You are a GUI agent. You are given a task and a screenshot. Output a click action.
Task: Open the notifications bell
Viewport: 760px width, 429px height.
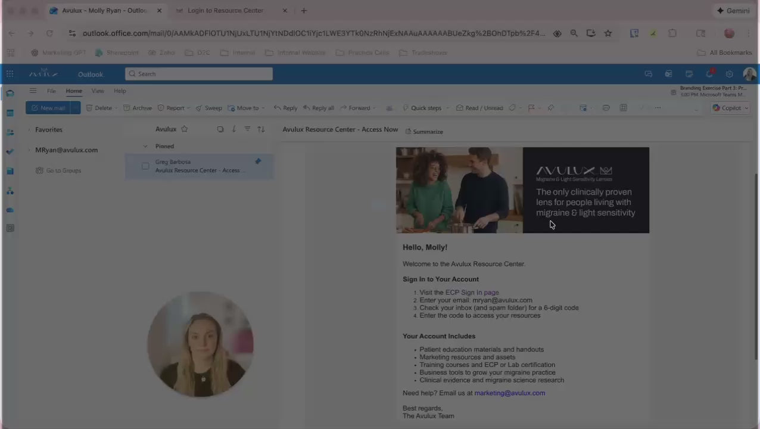[709, 74]
